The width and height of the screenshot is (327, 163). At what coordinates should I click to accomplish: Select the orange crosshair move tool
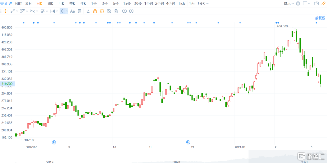pyautogui.click(x=6, y=11)
